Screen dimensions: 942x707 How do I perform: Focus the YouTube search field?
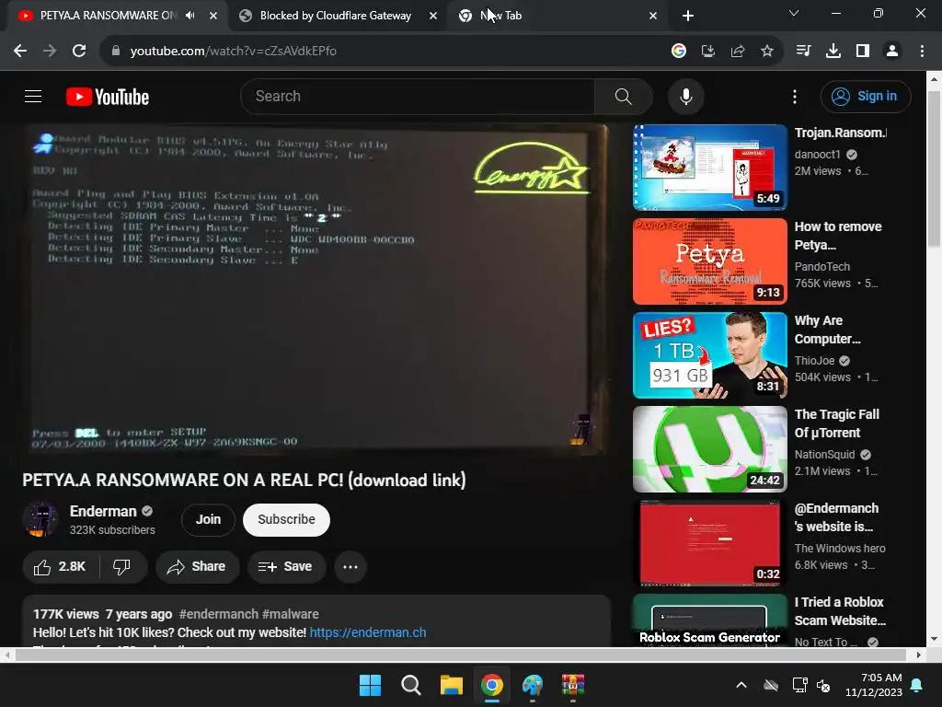(418, 96)
